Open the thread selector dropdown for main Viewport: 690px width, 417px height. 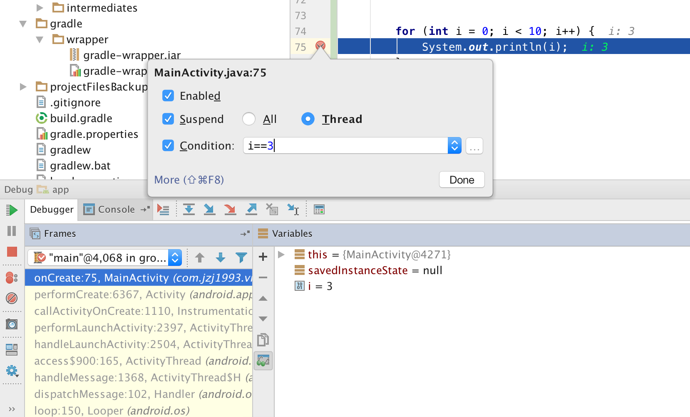(175, 258)
